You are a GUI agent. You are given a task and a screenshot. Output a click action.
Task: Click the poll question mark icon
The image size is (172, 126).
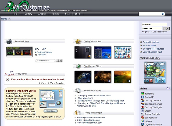[8, 79]
